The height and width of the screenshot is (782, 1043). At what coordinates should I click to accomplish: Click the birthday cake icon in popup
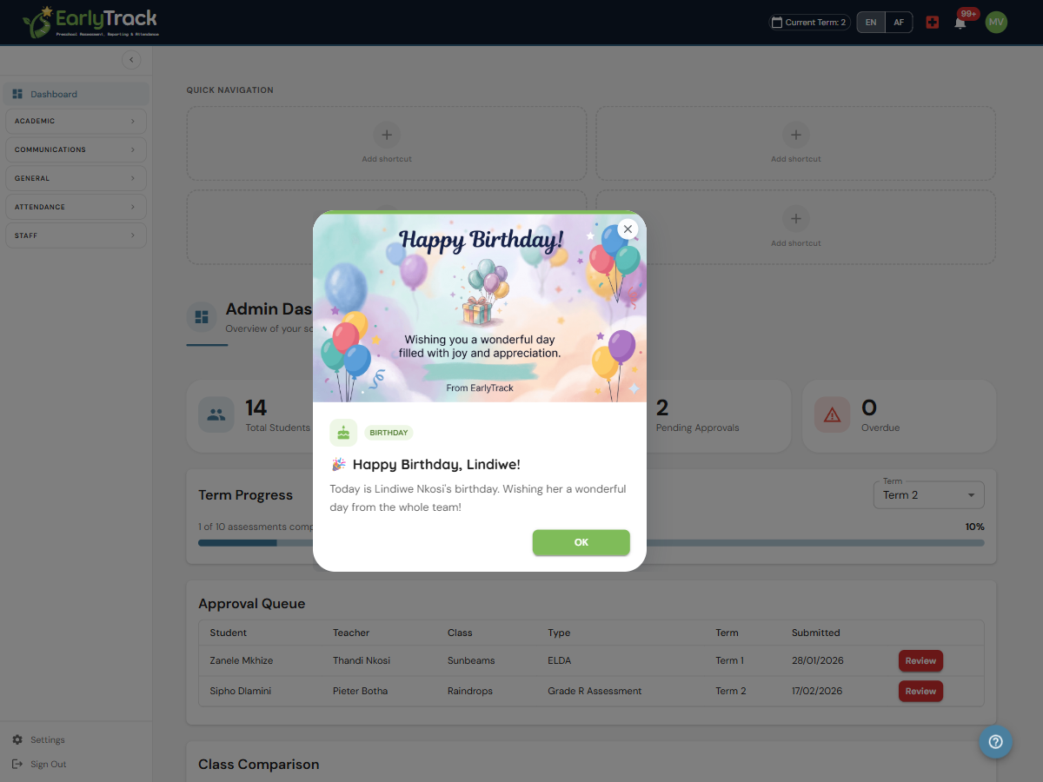[x=343, y=433]
